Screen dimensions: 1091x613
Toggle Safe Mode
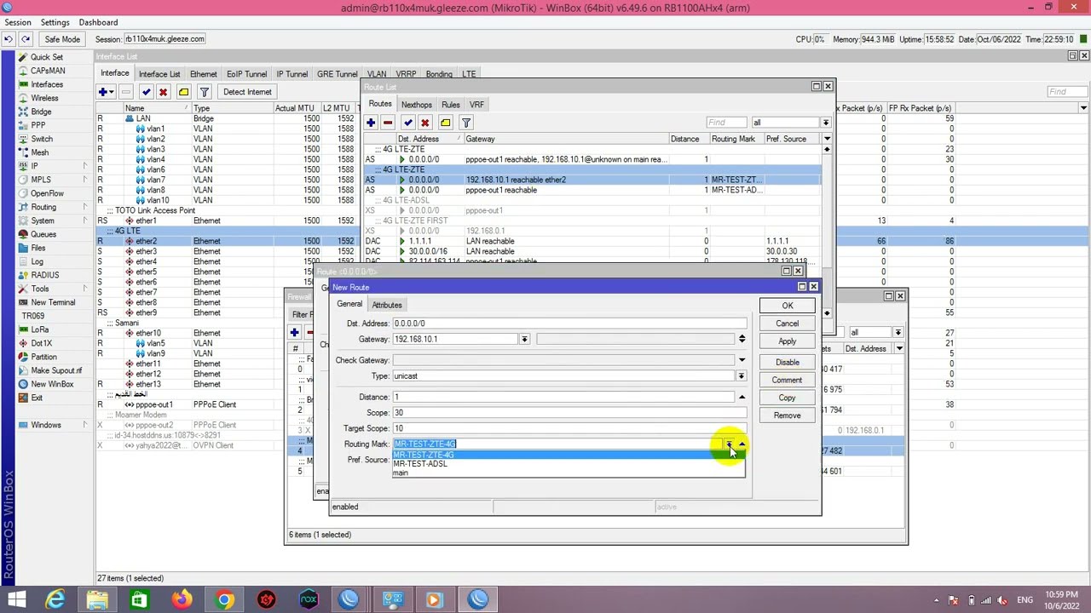coord(62,39)
